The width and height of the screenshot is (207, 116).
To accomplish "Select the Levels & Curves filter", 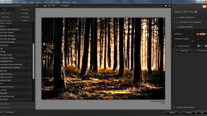I will coord(16,87).
